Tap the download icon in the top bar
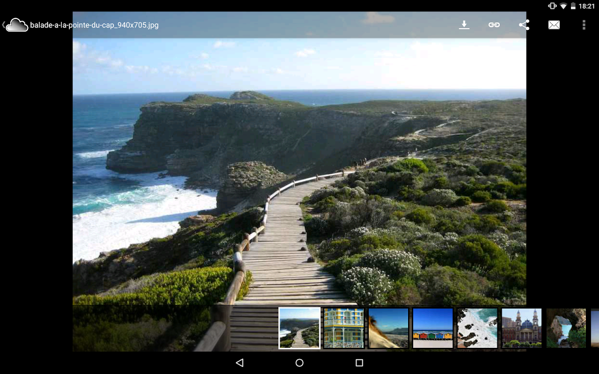Screen dimensions: 599x374 coord(464,25)
